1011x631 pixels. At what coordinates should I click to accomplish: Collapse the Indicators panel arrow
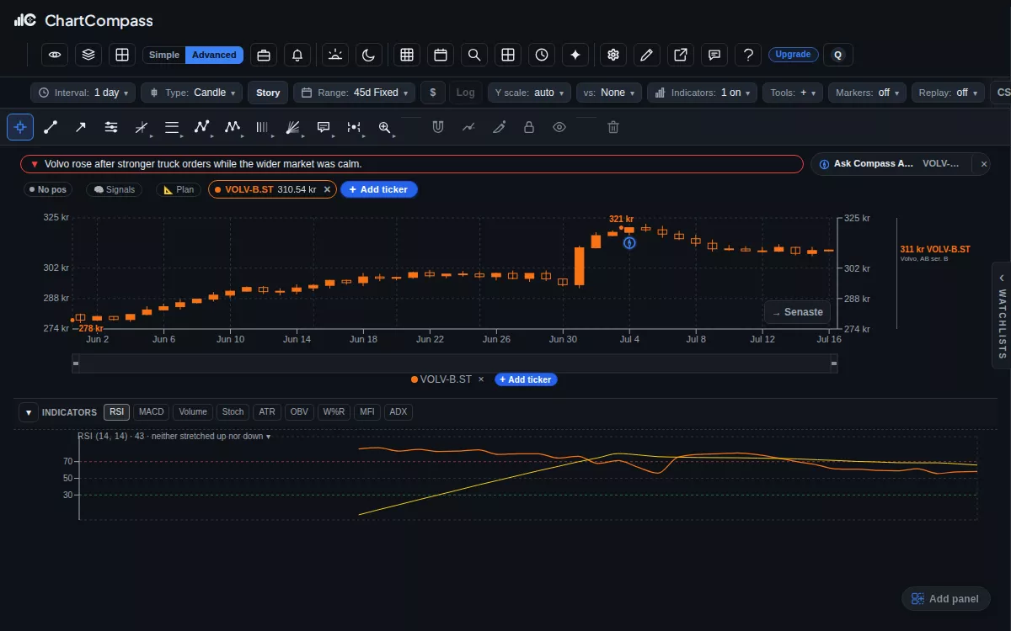coord(28,412)
